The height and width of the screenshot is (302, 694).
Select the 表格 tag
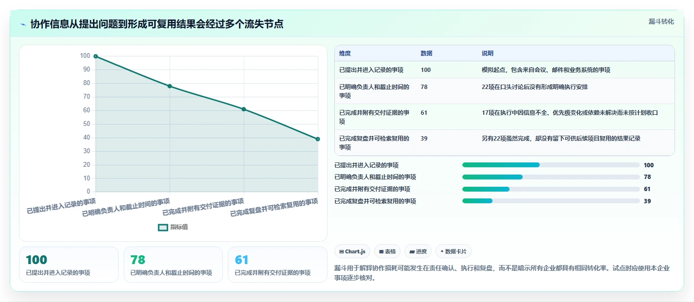(387, 251)
